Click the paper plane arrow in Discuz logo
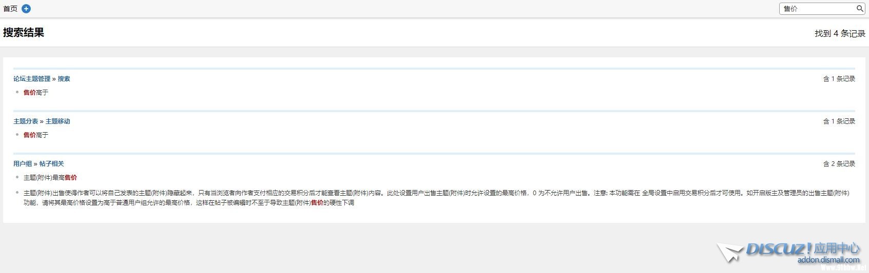This screenshot has height=273, width=869. point(730,253)
